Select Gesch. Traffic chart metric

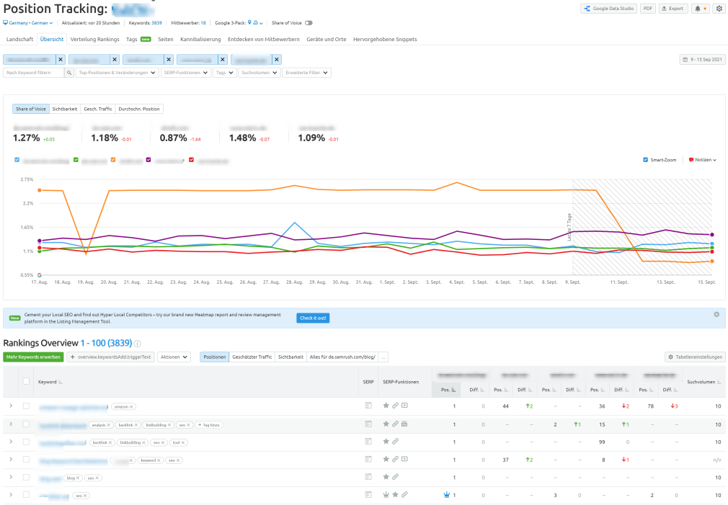click(x=98, y=109)
